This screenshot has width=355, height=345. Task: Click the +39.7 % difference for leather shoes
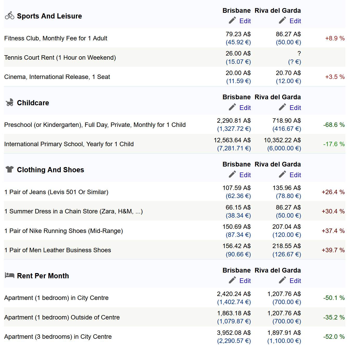[333, 250]
